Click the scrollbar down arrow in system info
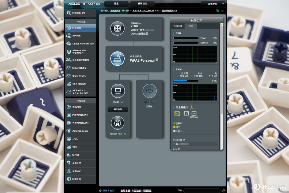The width and height of the screenshot is (289, 193). (222, 148)
